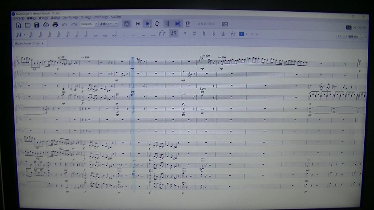Screen dimensions: 374x210
Task: Select the 128th note duration
Action: 31,35
